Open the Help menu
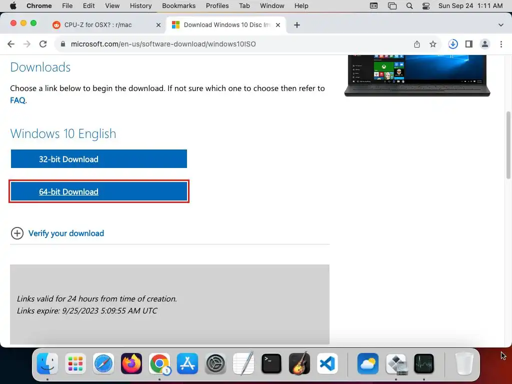512x384 pixels. coord(301,6)
